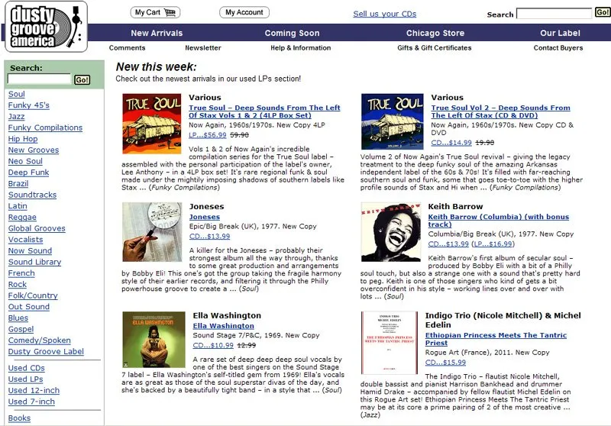Image resolution: width=611 pixels, height=426 pixels.
Task: Open the Our Label menu item
Action: point(560,33)
